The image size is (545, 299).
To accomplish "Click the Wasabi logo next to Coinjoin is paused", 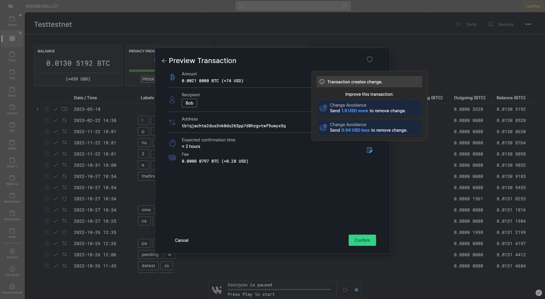I will [217, 290].
